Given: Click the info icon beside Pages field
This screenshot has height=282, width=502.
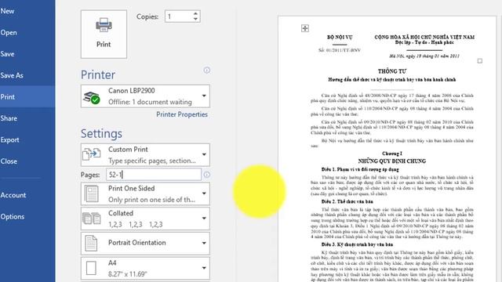Looking at the screenshot, I should pyautogui.click(x=207, y=175).
